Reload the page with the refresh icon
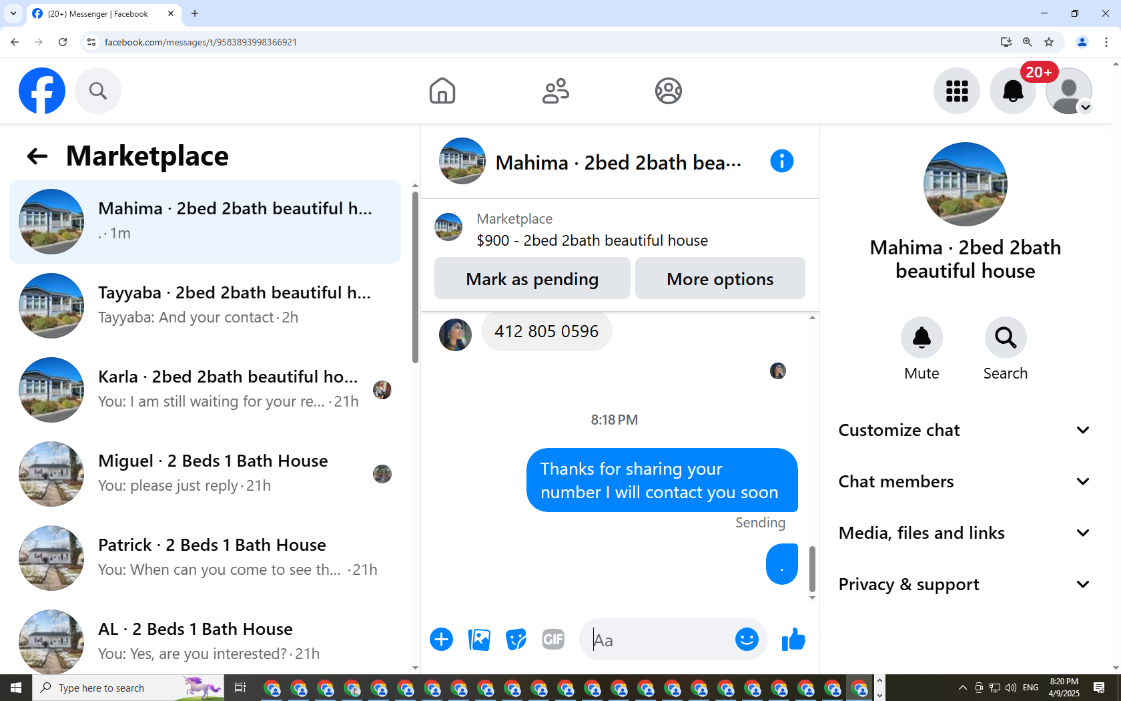Screen dimensions: 1121x701 tap(63, 42)
